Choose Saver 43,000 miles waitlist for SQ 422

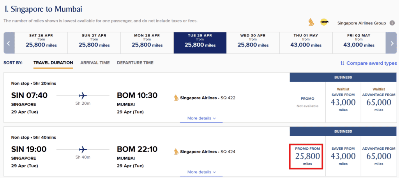pos(343,100)
